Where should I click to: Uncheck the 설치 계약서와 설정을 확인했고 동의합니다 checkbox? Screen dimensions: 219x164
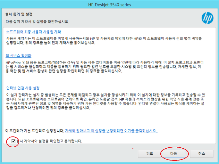pos(13,141)
